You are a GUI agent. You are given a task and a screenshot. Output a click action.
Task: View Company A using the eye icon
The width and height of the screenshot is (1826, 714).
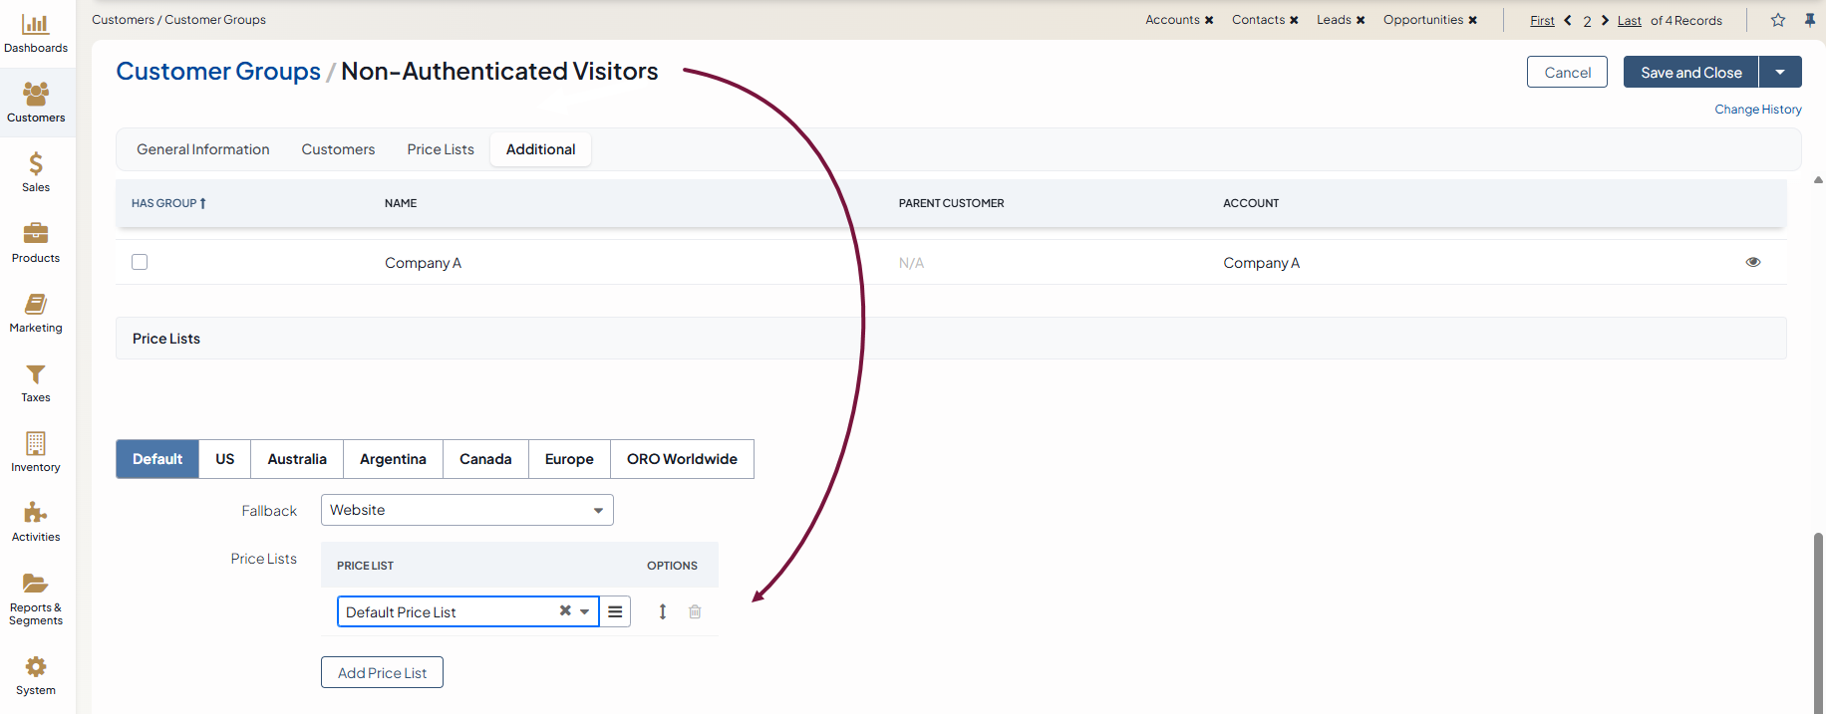pyautogui.click(x=1753, y=262)
